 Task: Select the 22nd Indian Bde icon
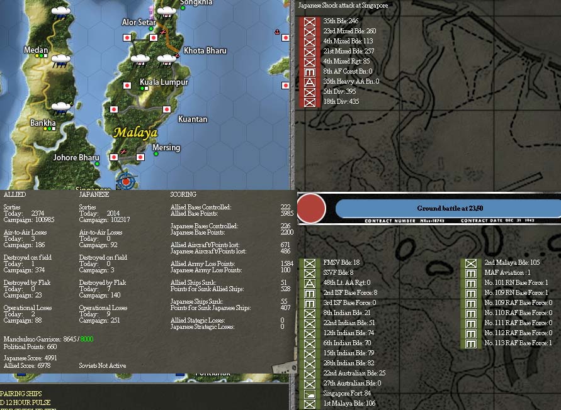(x=310, y=323)
